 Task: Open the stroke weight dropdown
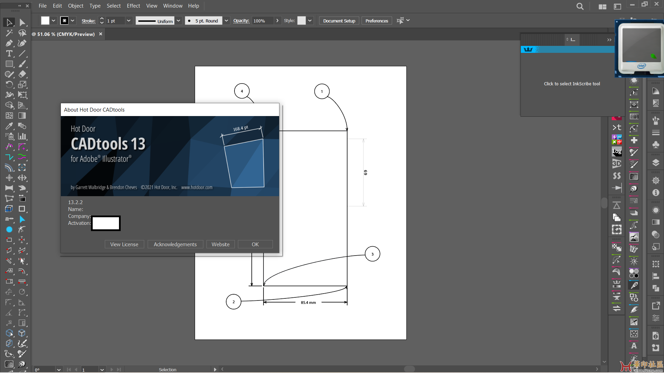coord(129,21)
